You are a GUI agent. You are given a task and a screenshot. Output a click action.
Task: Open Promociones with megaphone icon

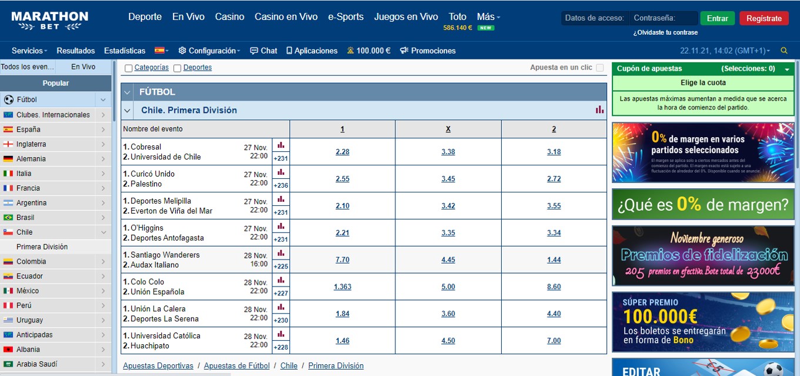428,51
